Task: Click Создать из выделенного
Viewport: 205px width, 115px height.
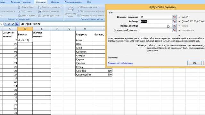Action: (91, 16)
